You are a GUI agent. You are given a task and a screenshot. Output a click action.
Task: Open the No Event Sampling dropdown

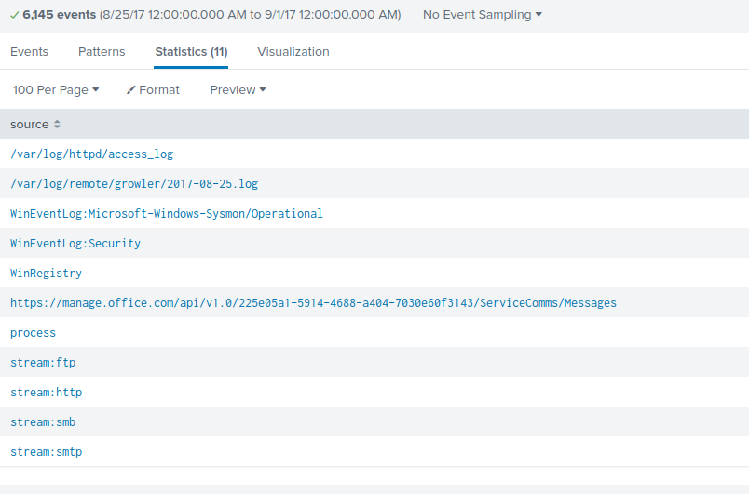click(x=482, y=15)
